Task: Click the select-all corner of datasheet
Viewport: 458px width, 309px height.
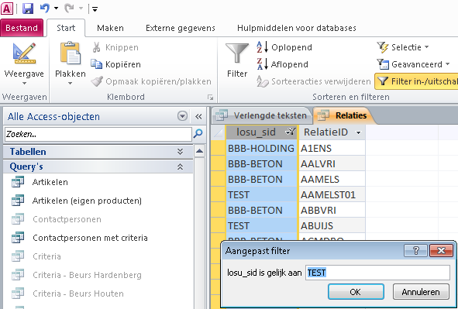Action: 218,132
